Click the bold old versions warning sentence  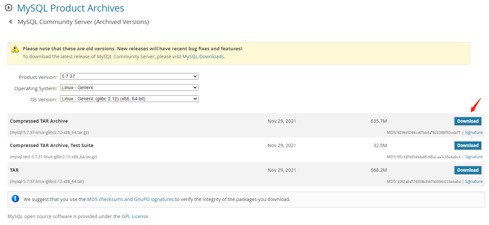click(x=132, y=49)
